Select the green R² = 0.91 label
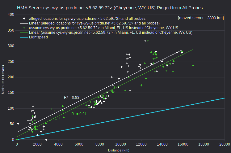Image resolution: width=231 pixels, height=153 pixels. [x=79, y=114]
